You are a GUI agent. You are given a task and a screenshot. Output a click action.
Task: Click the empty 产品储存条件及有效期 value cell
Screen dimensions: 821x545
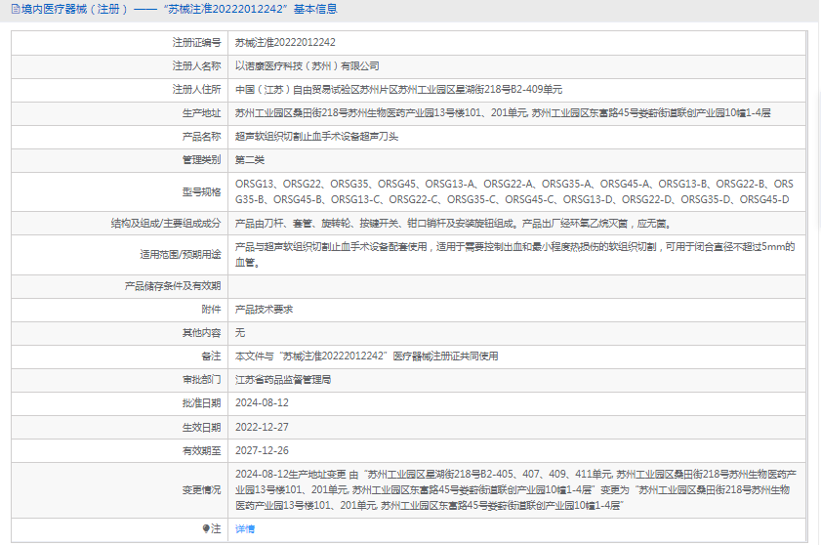coord(516,286)
